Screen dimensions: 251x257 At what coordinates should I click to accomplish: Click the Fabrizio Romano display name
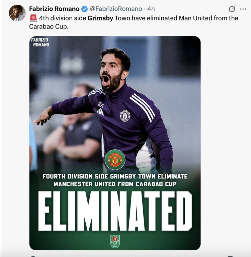click(x=54, y=9)
